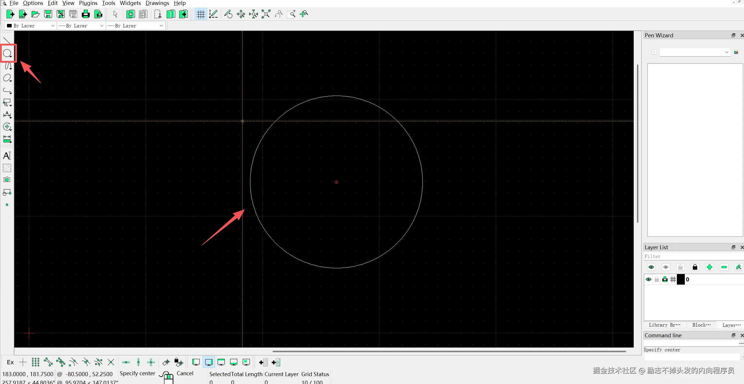The width and height of the screenshot is (744, 384).
Task: Click the Redraw pencil icon
Action: pos(228,14)
